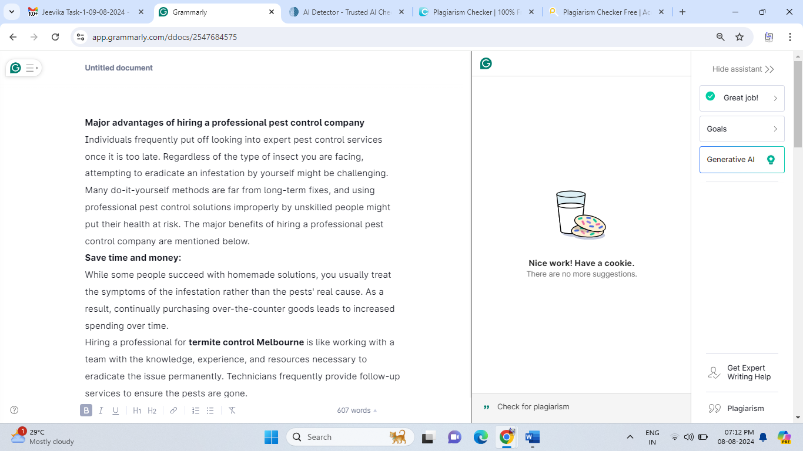Open the Grammarly menu icon at top left
Image resolution: width=803 pixels, height=451 pixels.
(x=24, y=68)
